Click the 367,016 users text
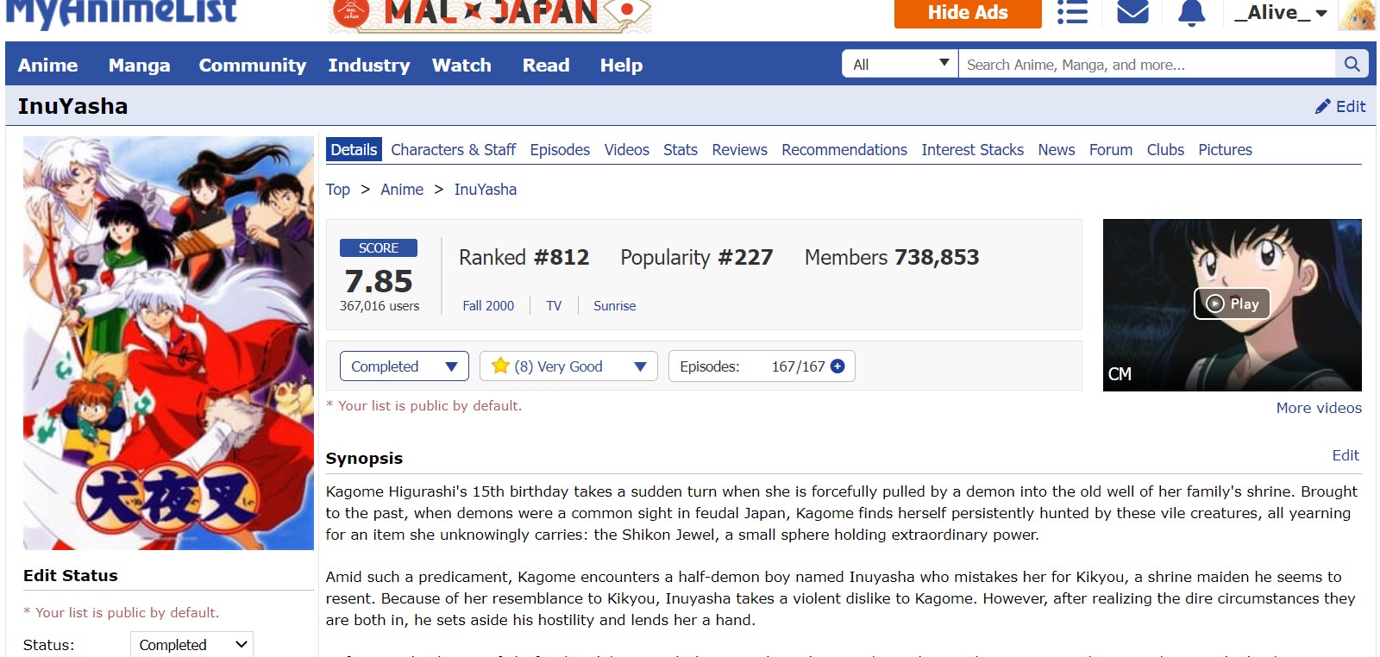 [379, 306]
